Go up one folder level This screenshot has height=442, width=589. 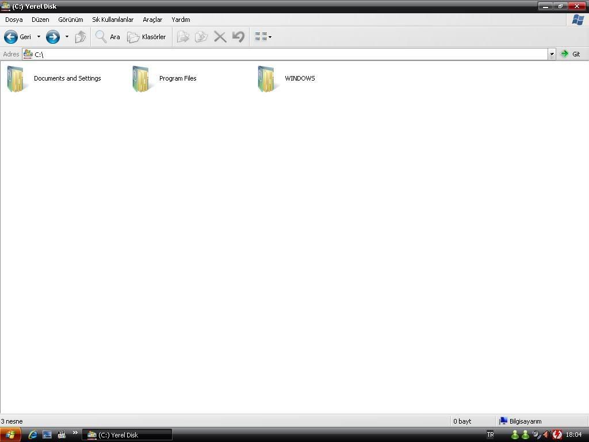coord(81,37)
